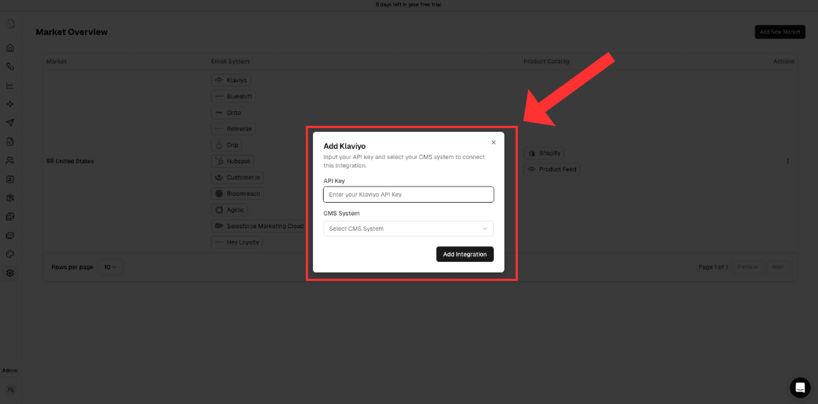Select the Ortto email system chip
The height and width of the screenshot is (404, 818).
pos(227,112)
